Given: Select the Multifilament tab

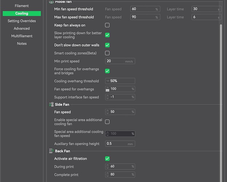Looking at the screenshot, I should pyautogui.click(x=22, y=36).
